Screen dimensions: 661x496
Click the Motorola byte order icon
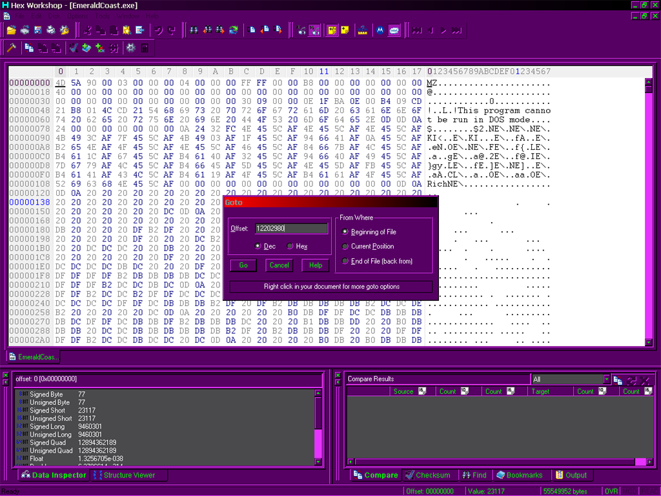[x=380, y=30]
